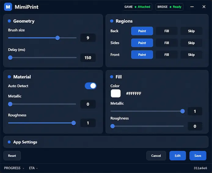This screenshot has height=173, width=212.
Task: Click the Back region label
Action: point(114,31)
